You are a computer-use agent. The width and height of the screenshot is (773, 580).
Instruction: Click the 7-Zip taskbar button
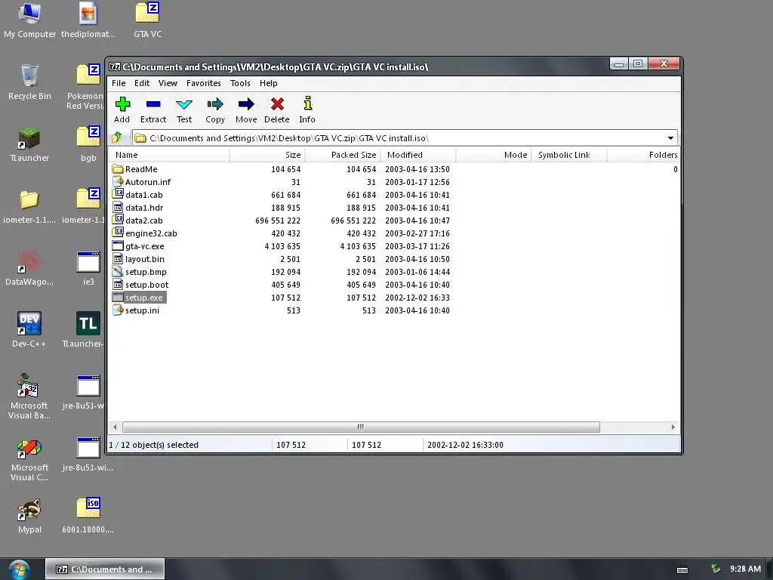(x=105, y=569)
